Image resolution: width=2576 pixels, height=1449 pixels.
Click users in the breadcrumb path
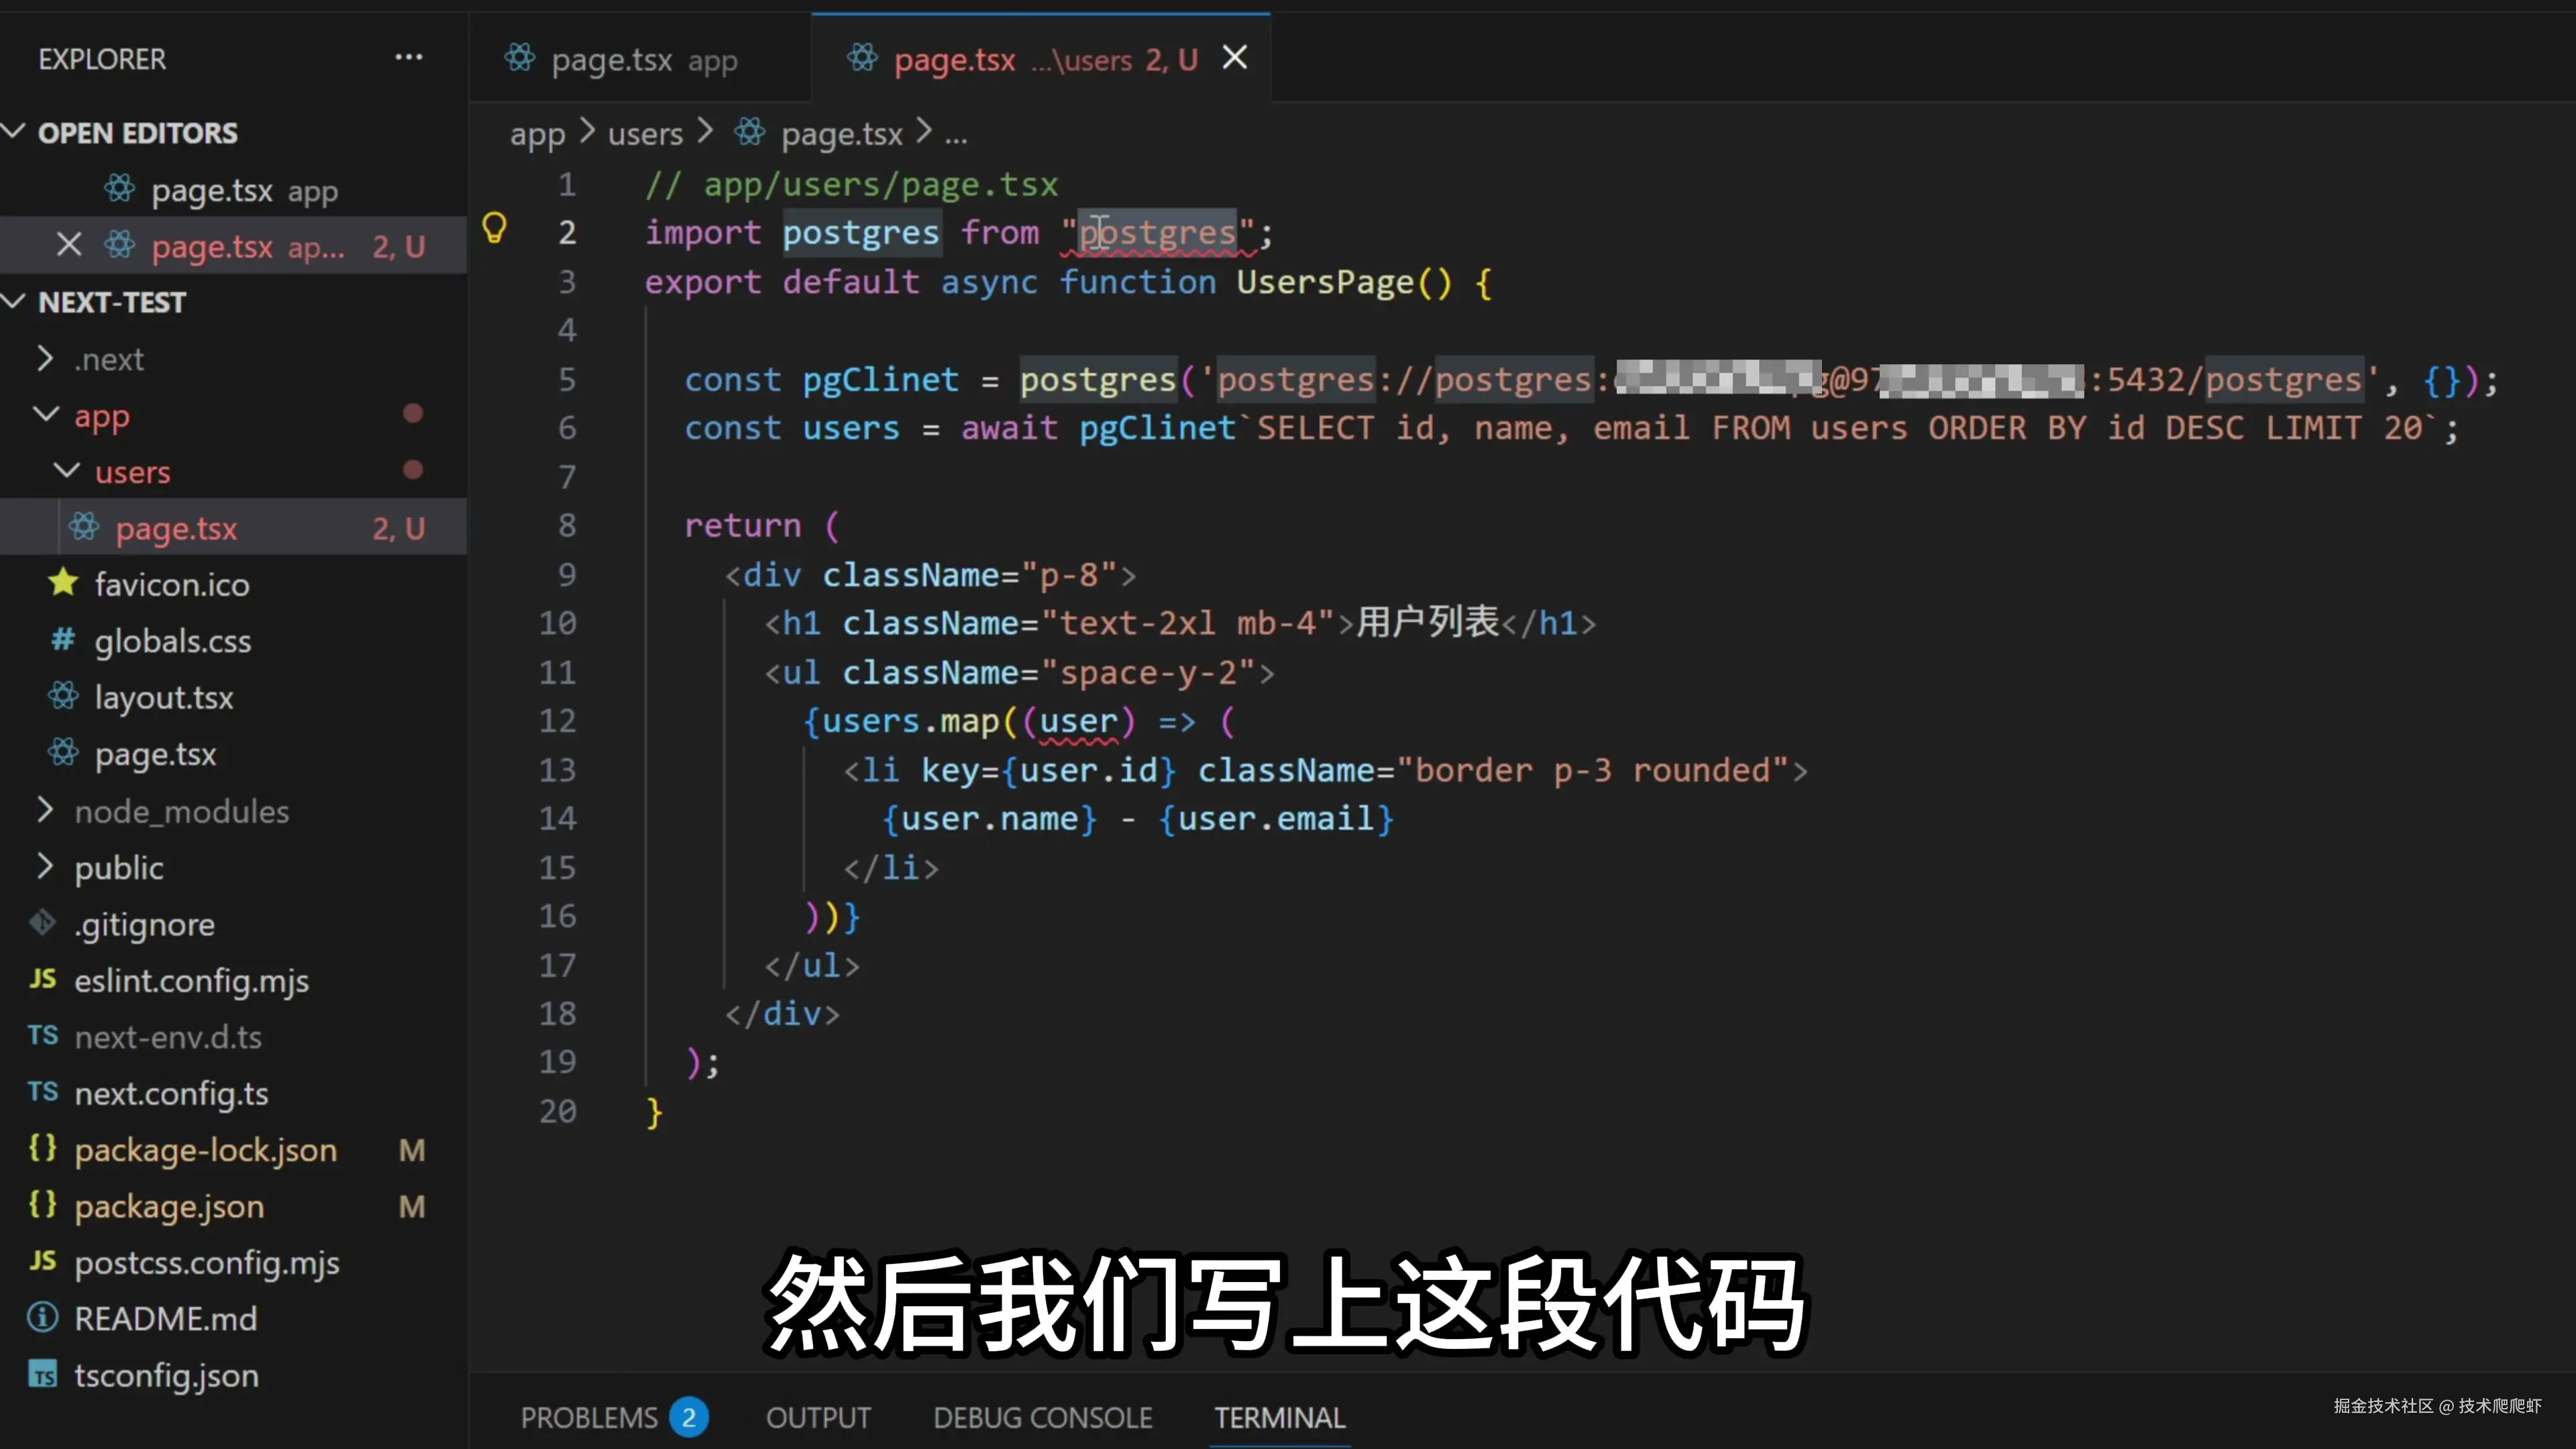point(645,133)
